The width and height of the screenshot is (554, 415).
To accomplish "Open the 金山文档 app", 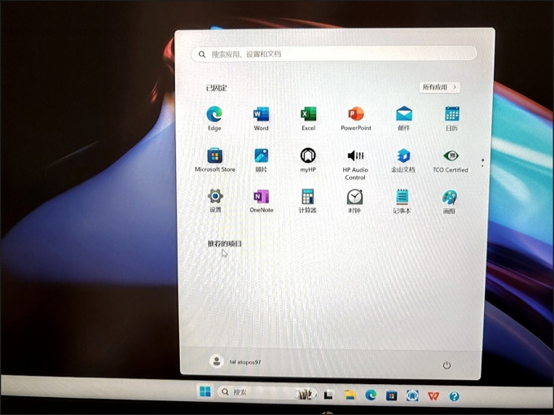I will point(403,159).
